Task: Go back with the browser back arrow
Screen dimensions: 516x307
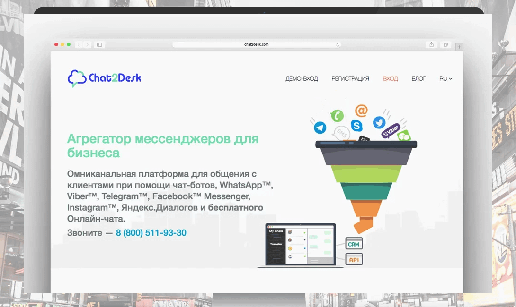Action: [79, 45]
